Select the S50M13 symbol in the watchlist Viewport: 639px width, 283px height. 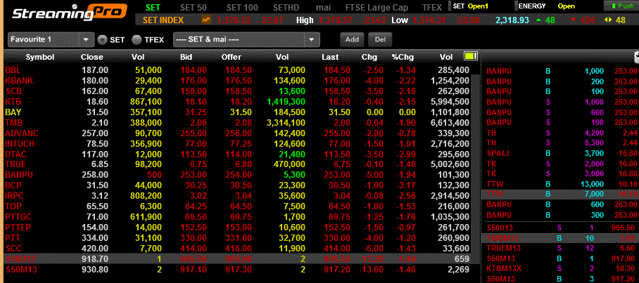(x=20, y=269)
